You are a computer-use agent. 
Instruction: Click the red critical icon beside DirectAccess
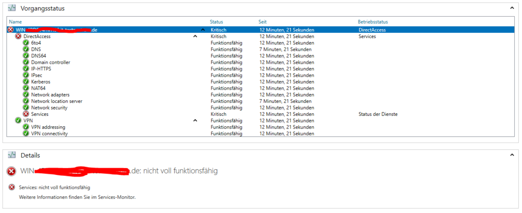point(18,37)
